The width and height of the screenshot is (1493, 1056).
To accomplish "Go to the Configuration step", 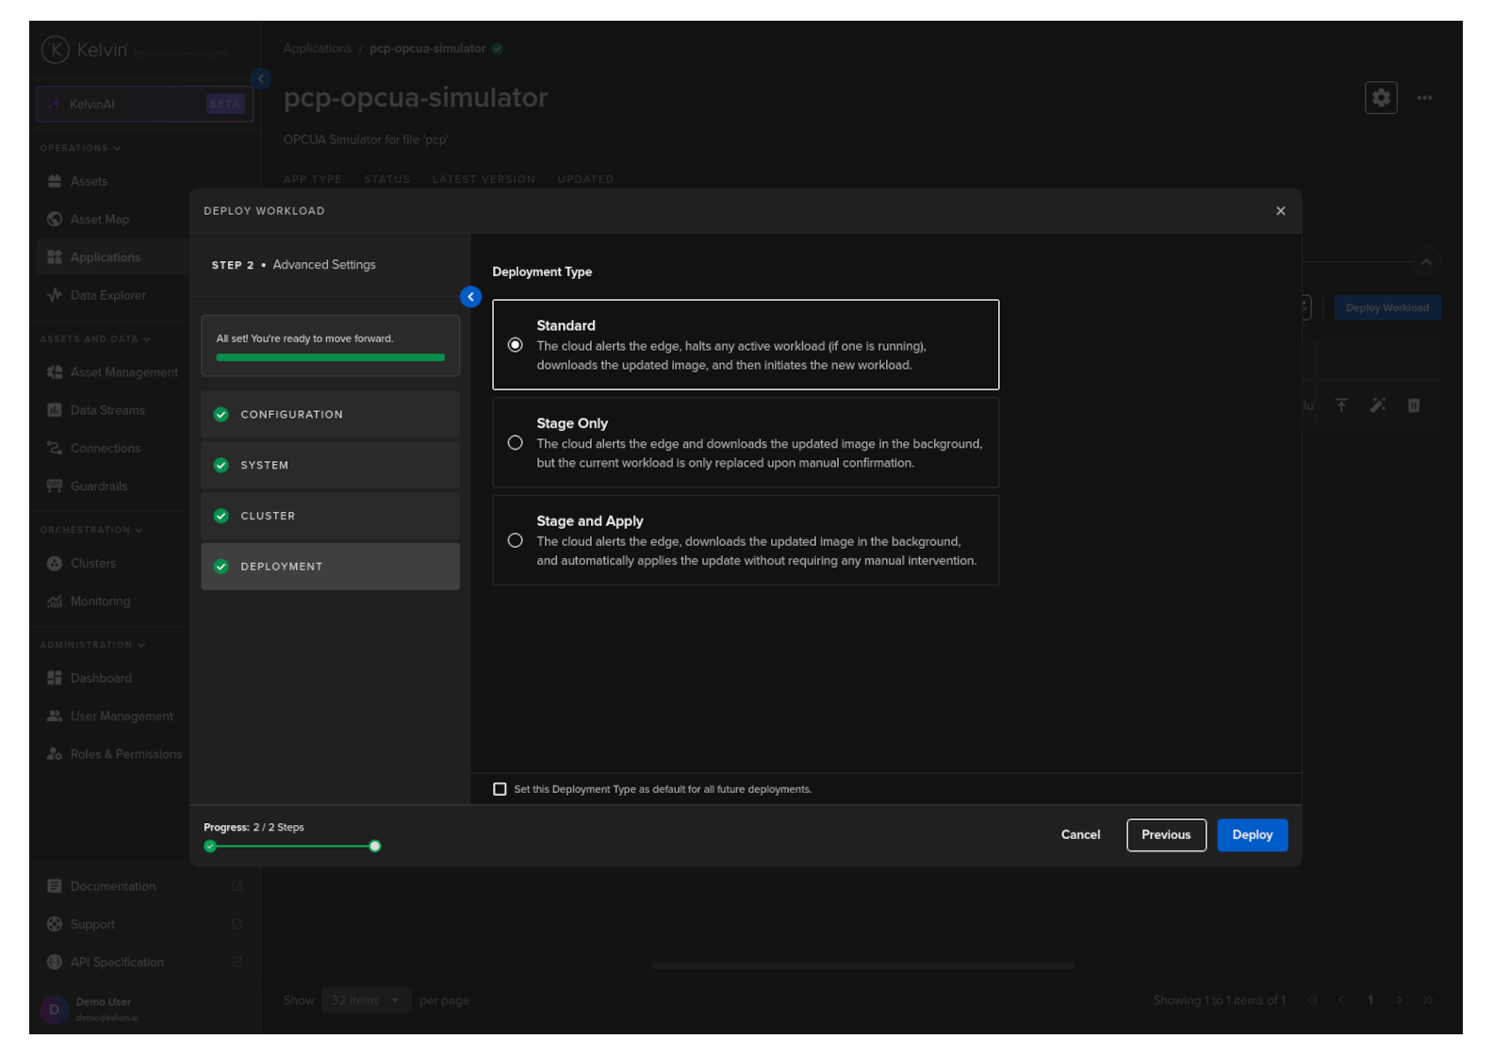I will click(x=330, y=415).
